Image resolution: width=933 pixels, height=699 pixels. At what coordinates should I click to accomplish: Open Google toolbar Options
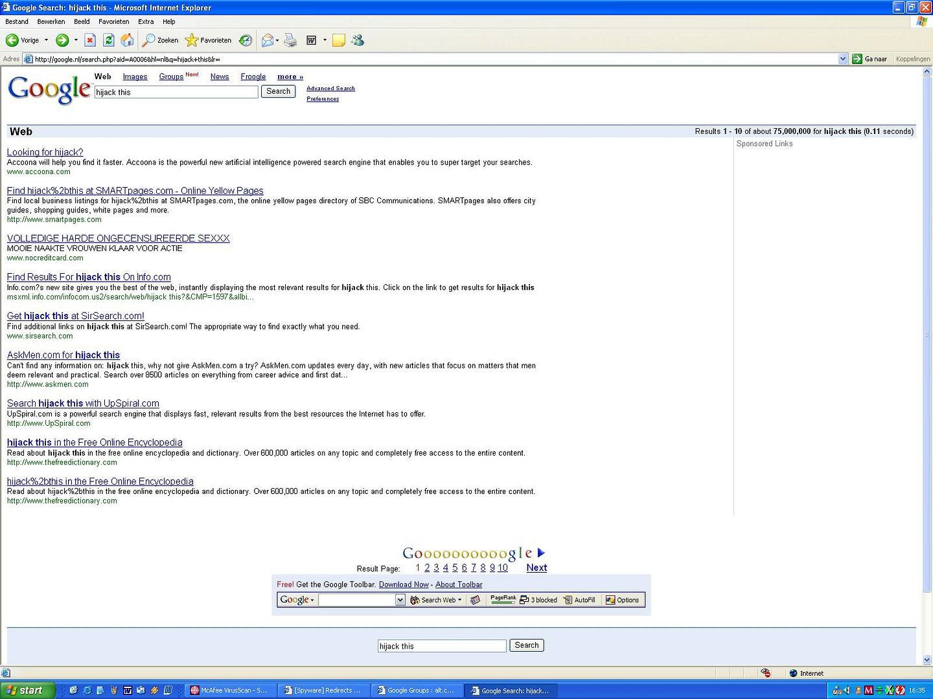coord(622,600)
